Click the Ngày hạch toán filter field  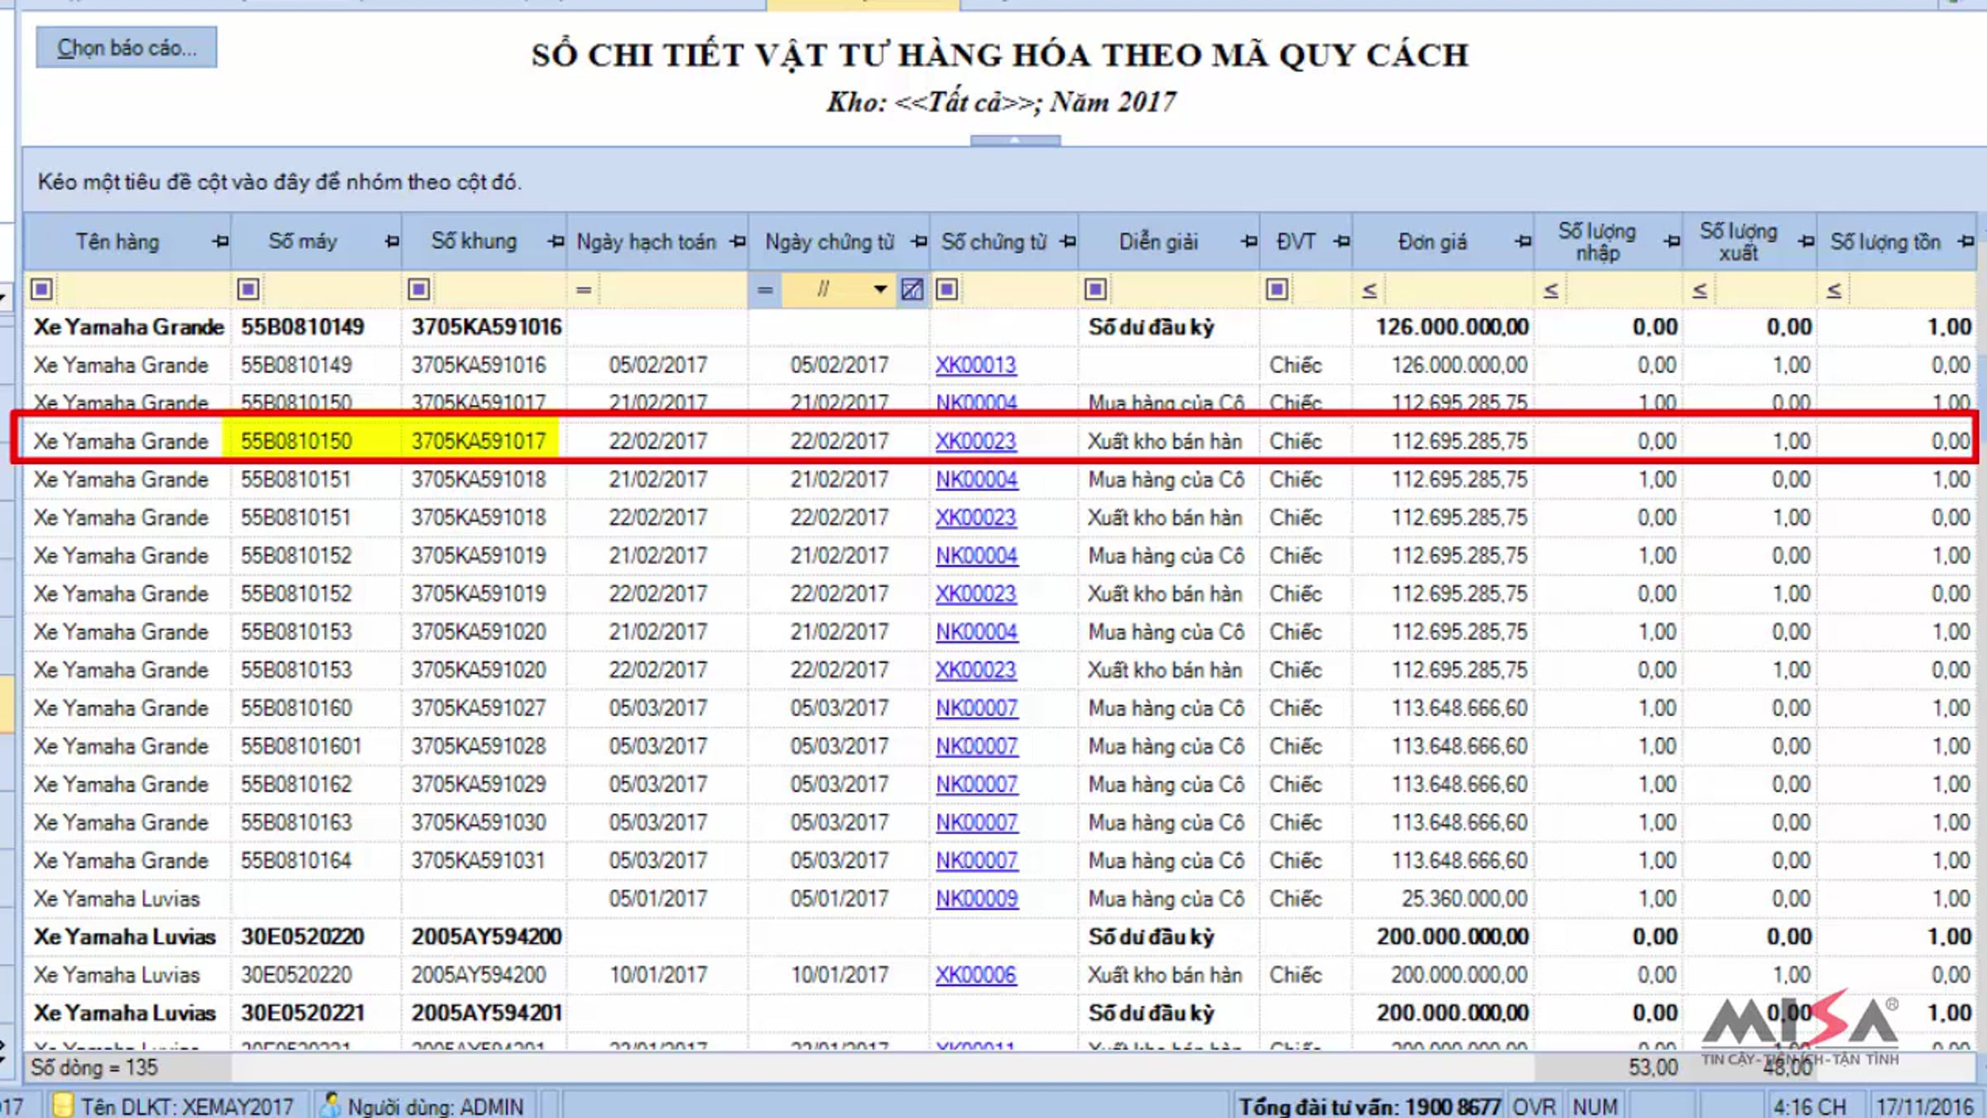pyautogui.click(x=672, y=289)
